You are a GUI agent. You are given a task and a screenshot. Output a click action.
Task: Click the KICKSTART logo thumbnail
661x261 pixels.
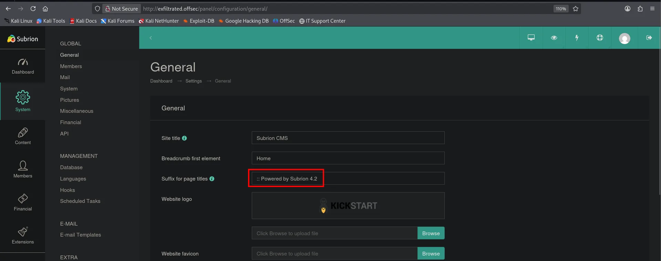(348, 206)
